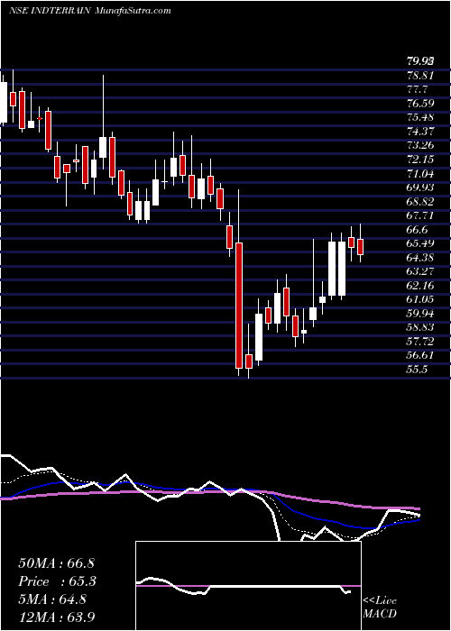The height and width of the screenshot is (631, 451).
Task: Click the 50MA : 66.8 value
Action: click(56, 563)
